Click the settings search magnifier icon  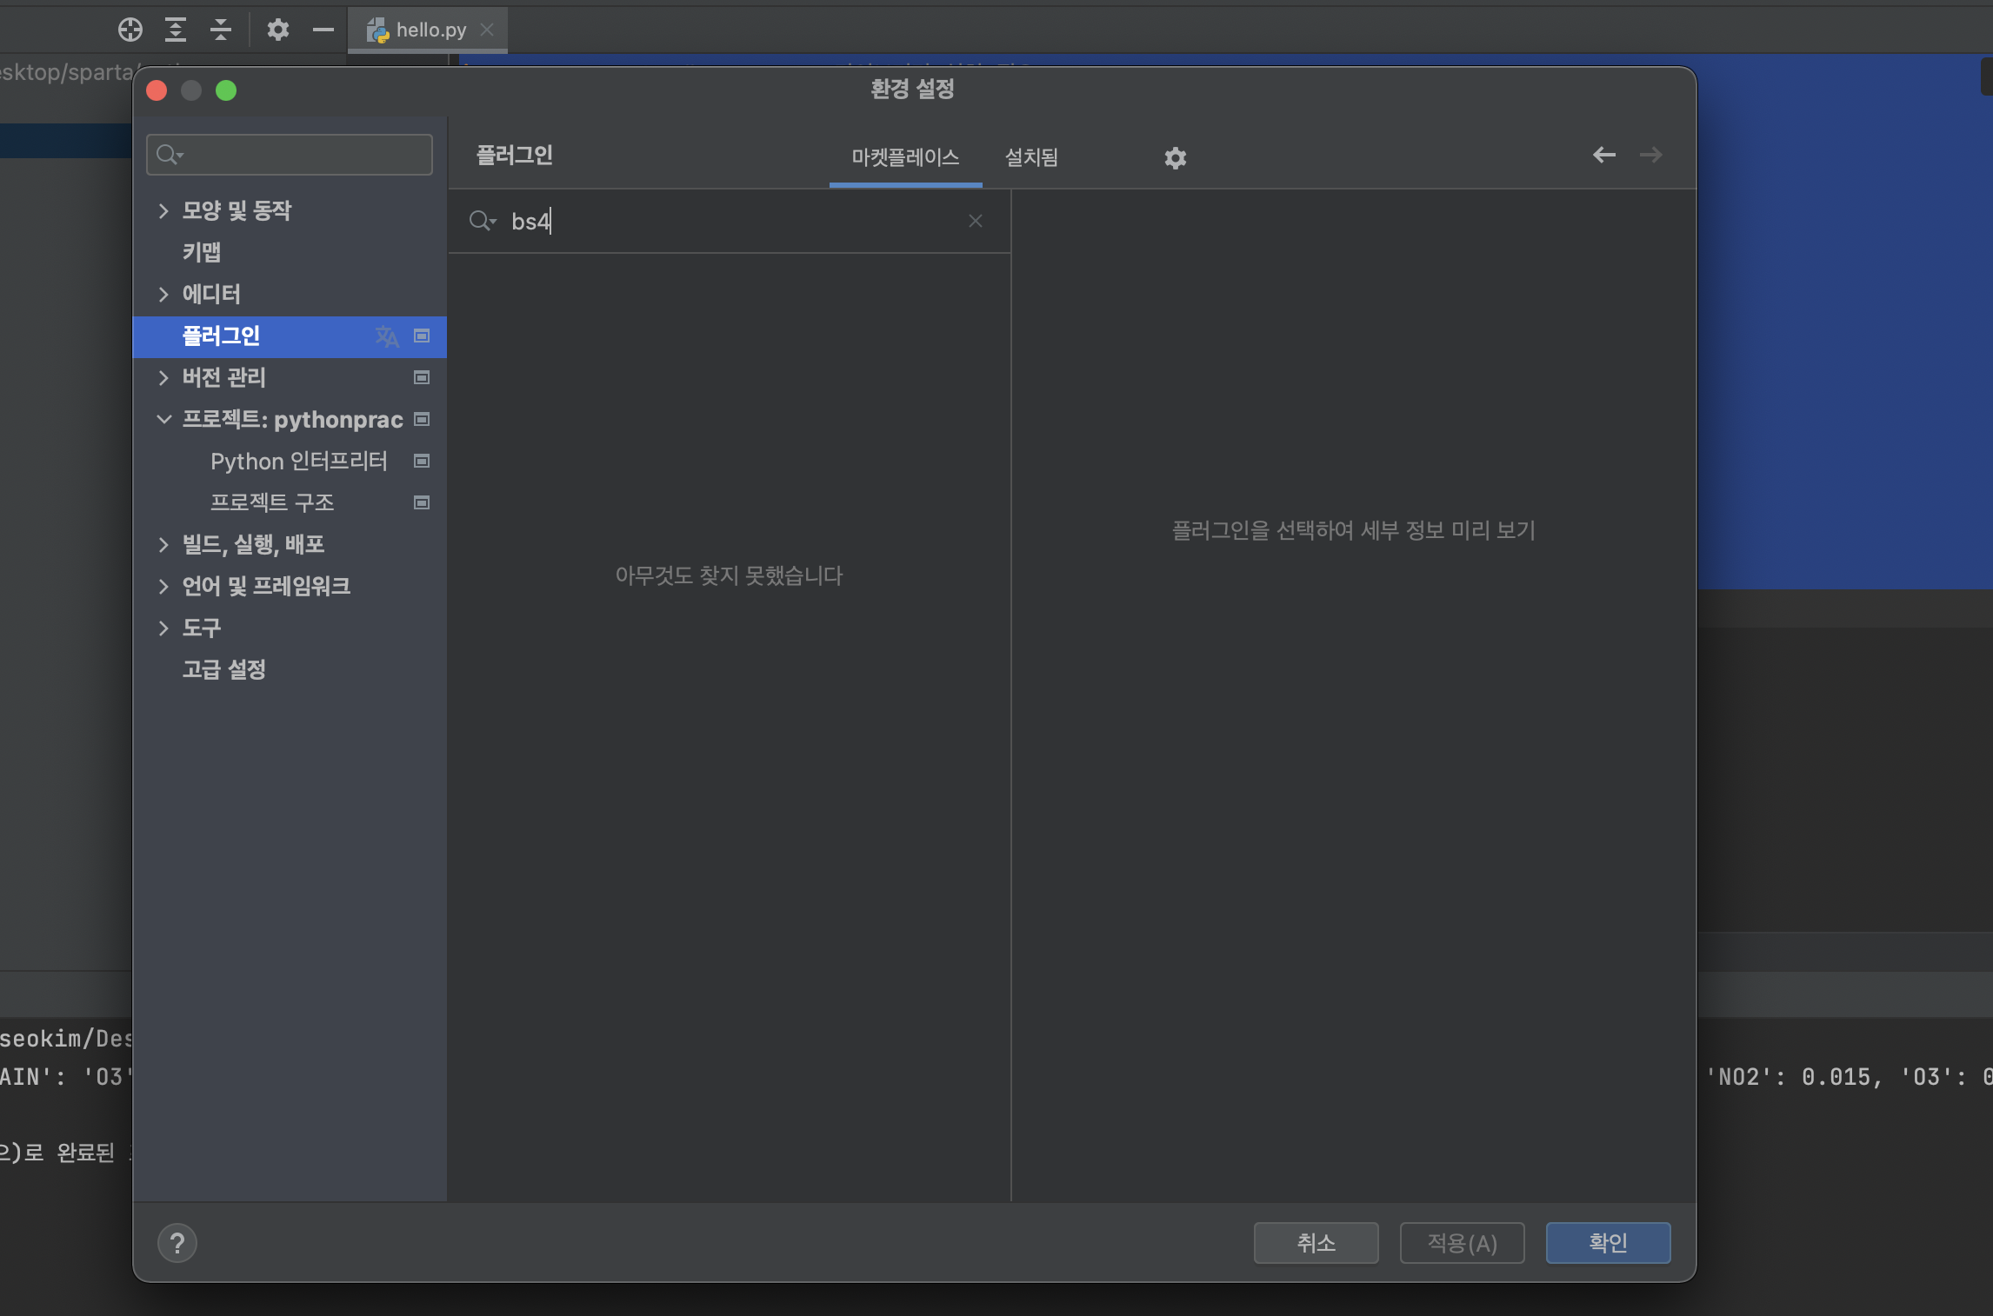point(170,155)
